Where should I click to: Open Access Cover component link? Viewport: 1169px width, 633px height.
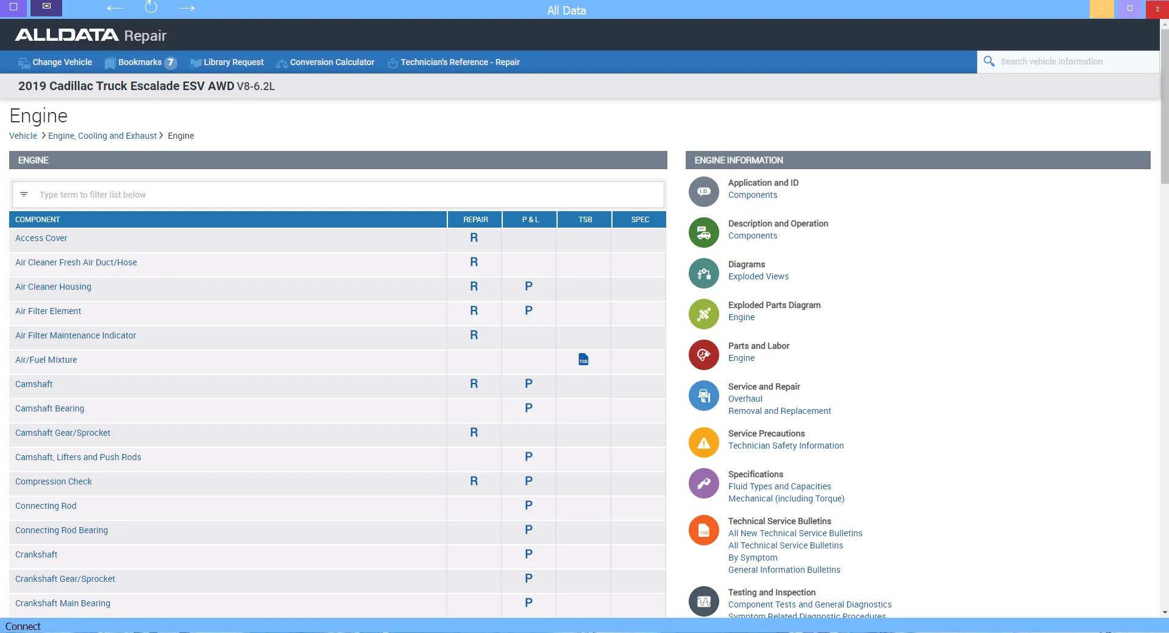coord(41,238)
